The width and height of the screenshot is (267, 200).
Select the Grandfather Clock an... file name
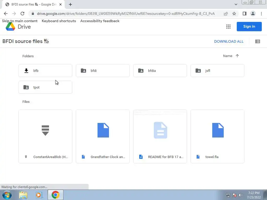[108, 157]
